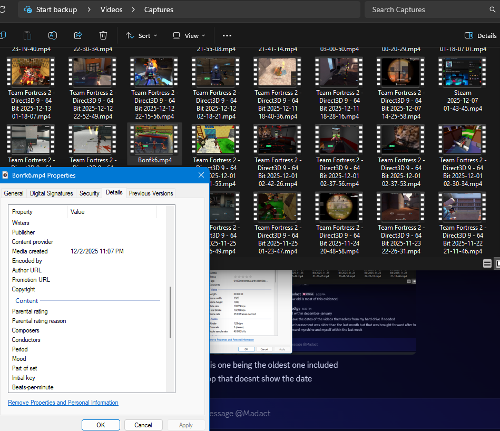Open the See more three-dots menu
The height and width of the screenshot is (431, 500).
point(227,35)
